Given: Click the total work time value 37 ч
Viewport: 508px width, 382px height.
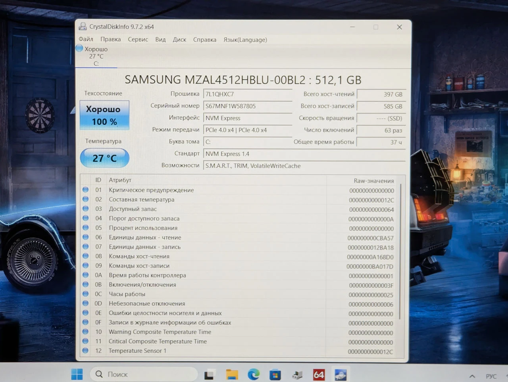Looking at the screenshot, I should tap(381, 142).
